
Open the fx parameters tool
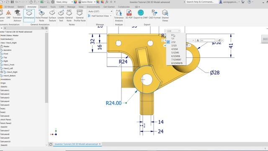coord(107,2)
